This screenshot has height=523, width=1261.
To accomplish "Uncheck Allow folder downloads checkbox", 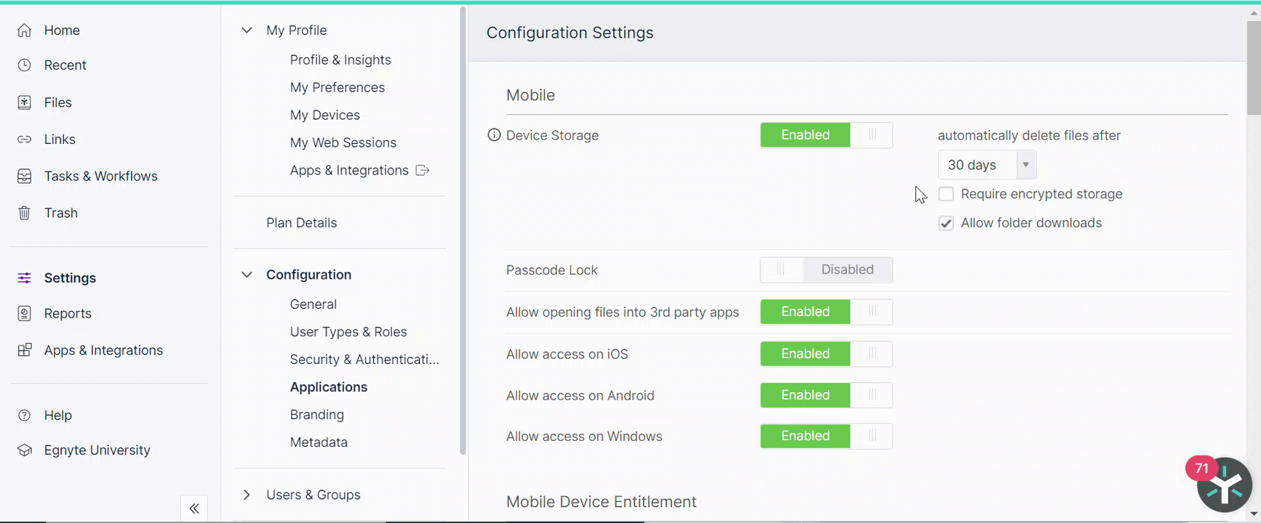I will pyautogui.click(x=946, y=223).
